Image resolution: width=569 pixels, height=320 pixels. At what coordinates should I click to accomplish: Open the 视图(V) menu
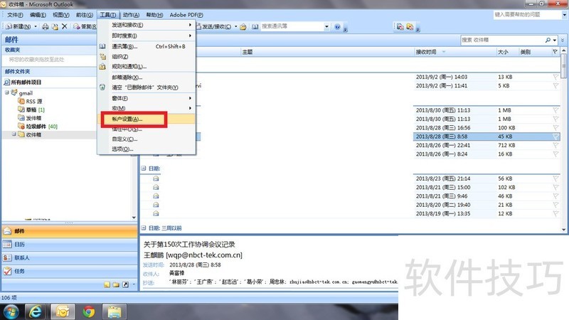pos(60,15)
